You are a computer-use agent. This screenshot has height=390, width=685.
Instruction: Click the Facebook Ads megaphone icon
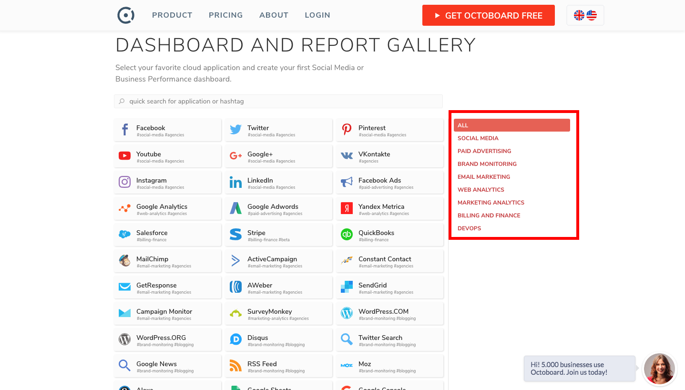coord(347,182)
